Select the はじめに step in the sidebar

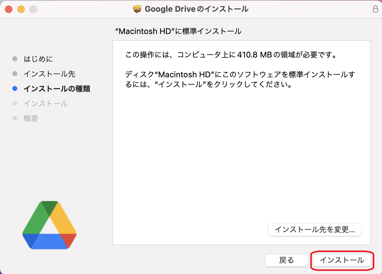[x=38, y=59]
